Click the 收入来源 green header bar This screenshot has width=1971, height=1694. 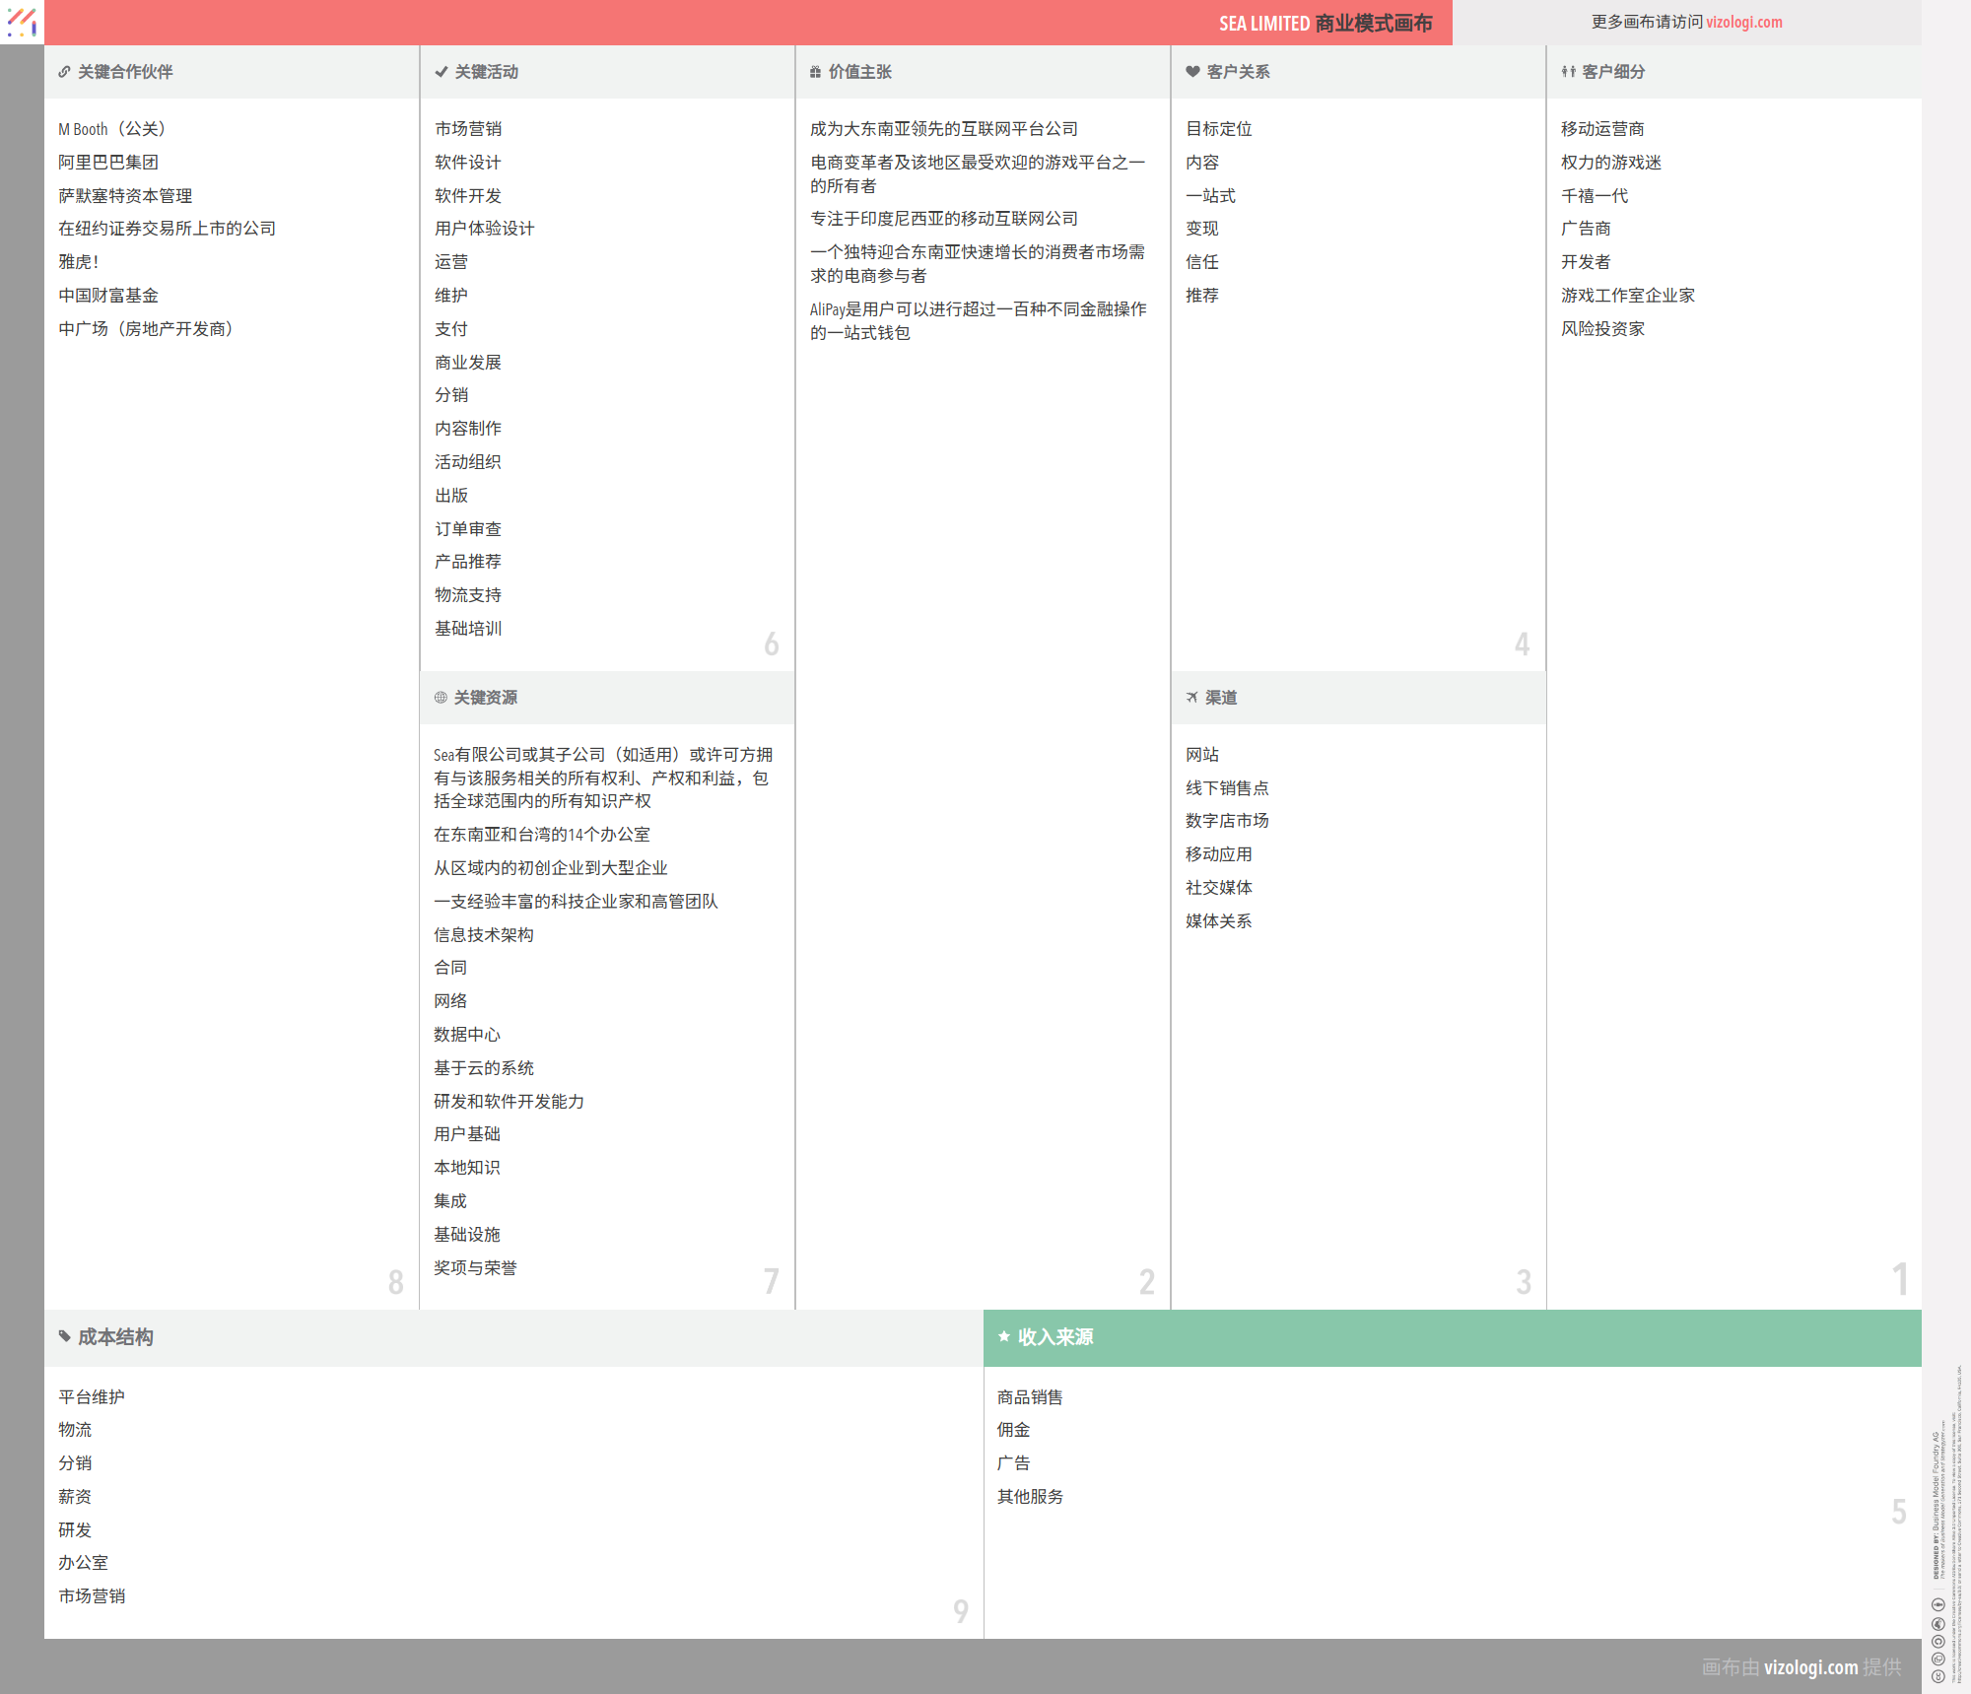click(1452, 1337)
